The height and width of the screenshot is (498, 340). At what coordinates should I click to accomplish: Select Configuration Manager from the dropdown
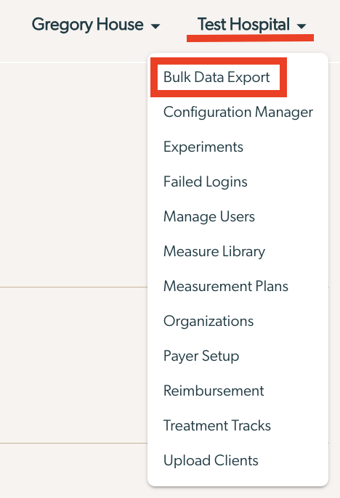coord(238,112)
